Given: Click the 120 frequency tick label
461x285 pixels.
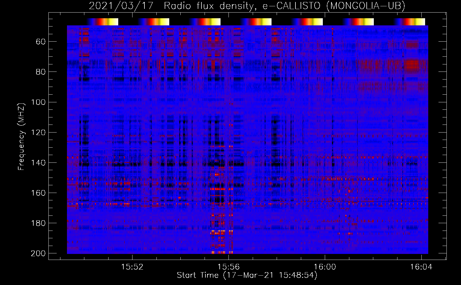Looking at the screenshot, I should (38, 132).
